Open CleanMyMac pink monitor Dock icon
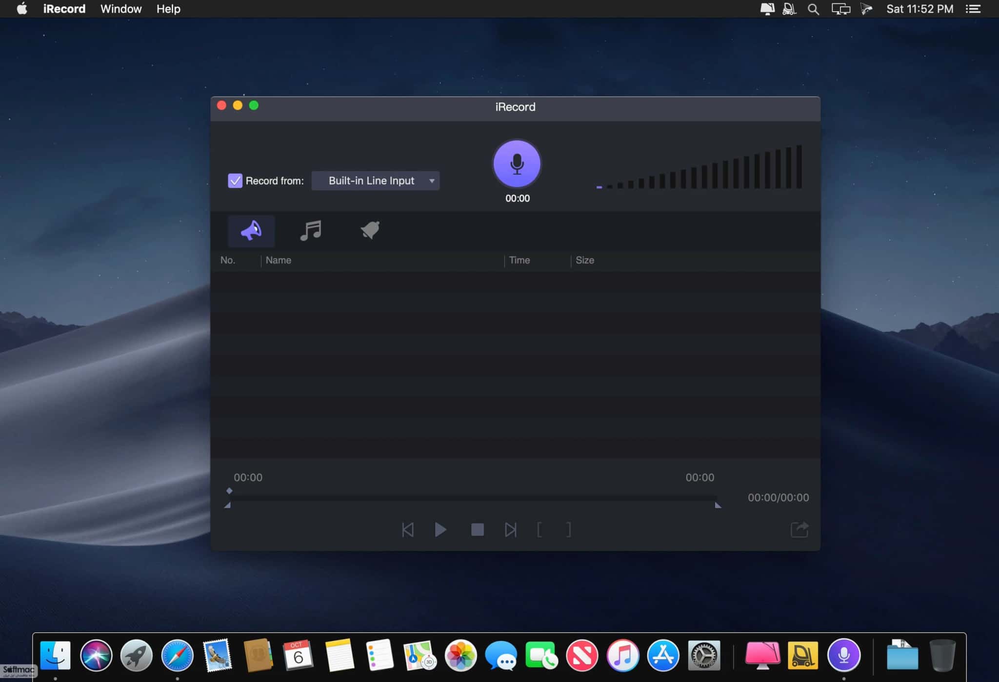This screenshot has height=682, width=999. tap(762, 655)
